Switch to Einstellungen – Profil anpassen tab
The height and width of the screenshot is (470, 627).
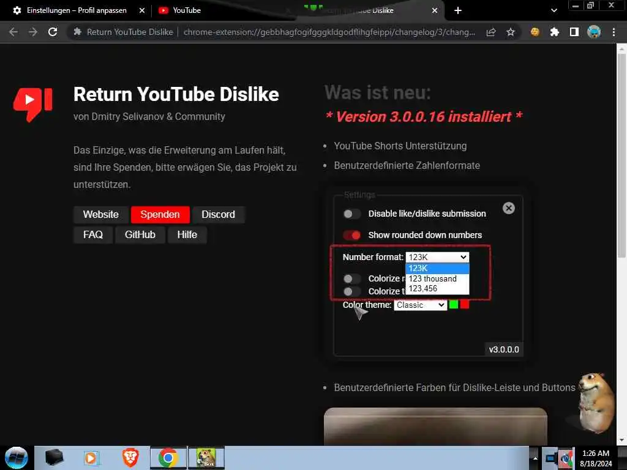(x=77, y=10)
